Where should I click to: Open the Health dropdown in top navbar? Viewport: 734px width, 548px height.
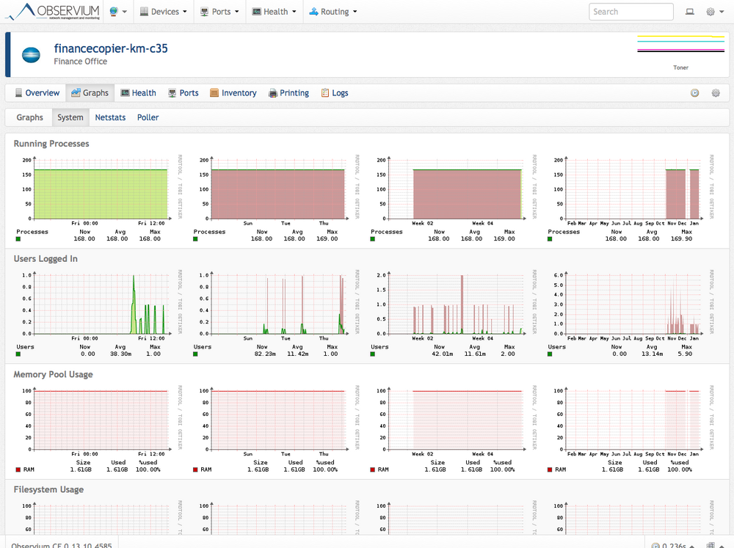point(275,12)
